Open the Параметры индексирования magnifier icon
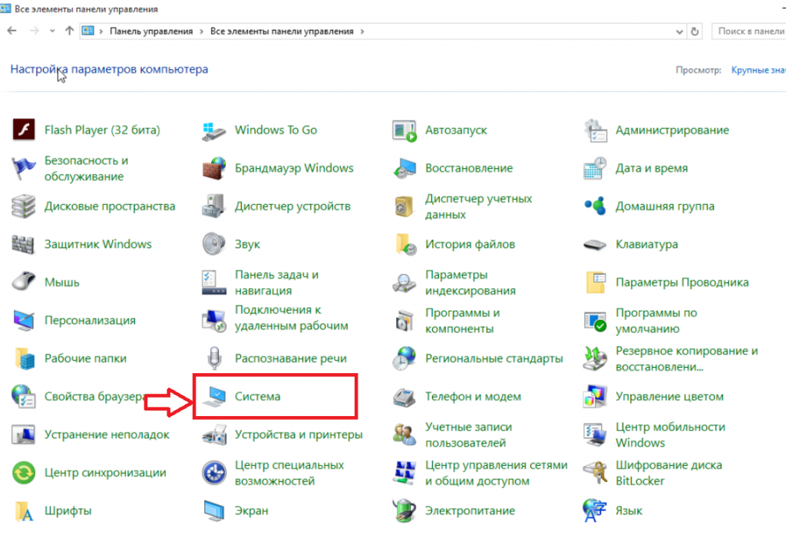786x558 pixels. pos(405,282)
